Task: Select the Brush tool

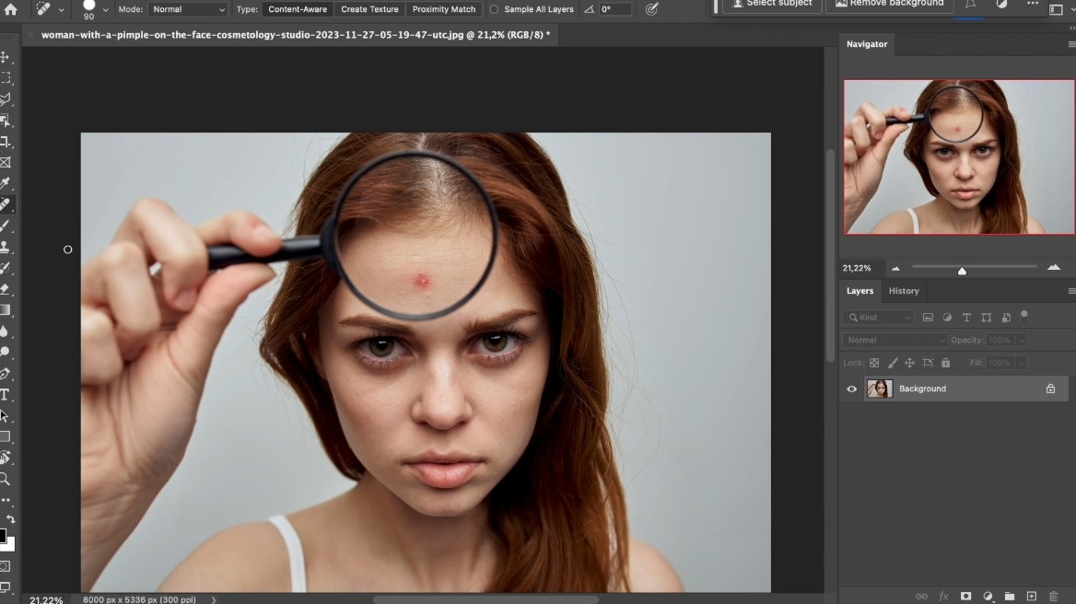Action: [x=6, y=226]
